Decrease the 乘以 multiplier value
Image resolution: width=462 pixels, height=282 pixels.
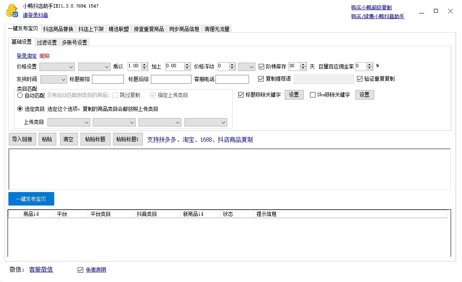(144, 68)
